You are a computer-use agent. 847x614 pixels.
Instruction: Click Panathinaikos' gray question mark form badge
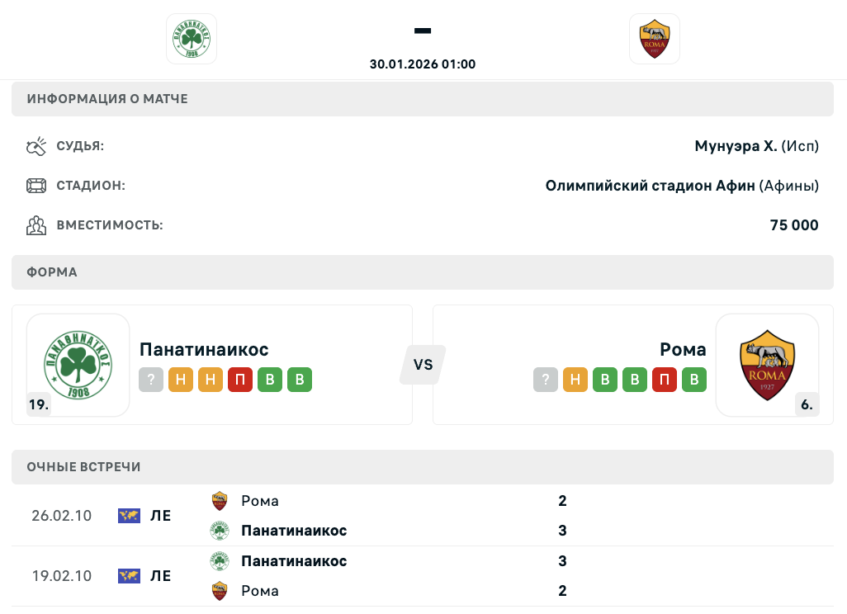coord(151,380)
